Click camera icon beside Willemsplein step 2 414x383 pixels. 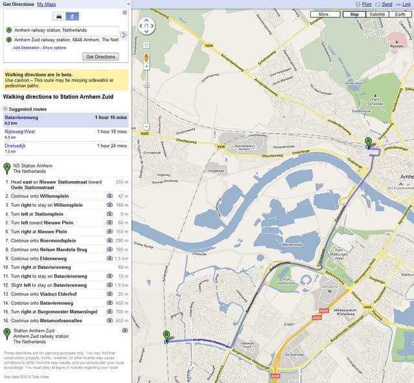tap(109, 195)
